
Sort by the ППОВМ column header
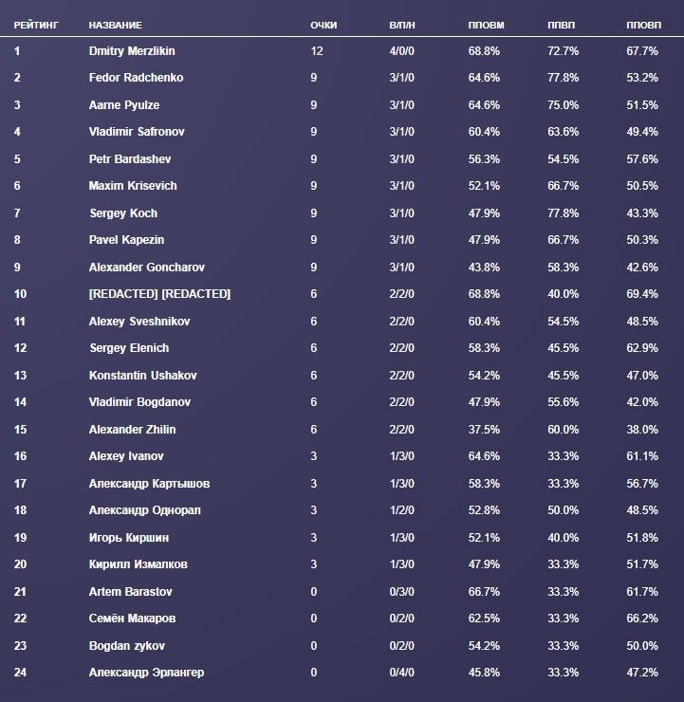(486, 25)
